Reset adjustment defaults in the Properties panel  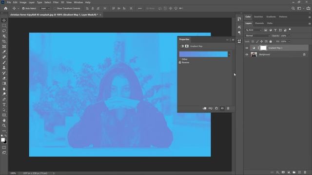(216, 108)
